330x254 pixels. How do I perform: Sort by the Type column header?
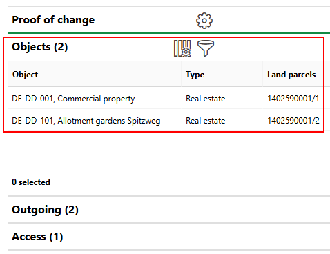pos(222,75)
